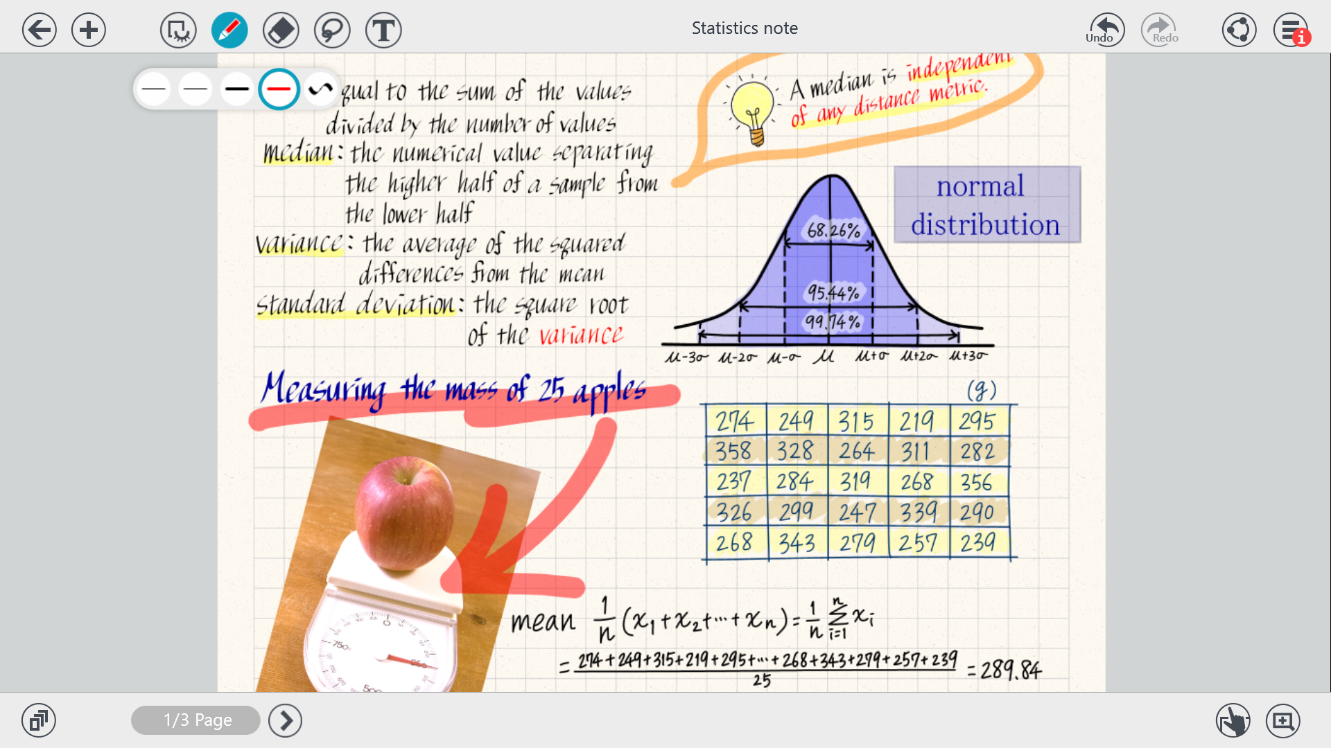1331x748 pixels.
Task: Choose the wavy calligraphy pen preset
Action: (320, 89)
